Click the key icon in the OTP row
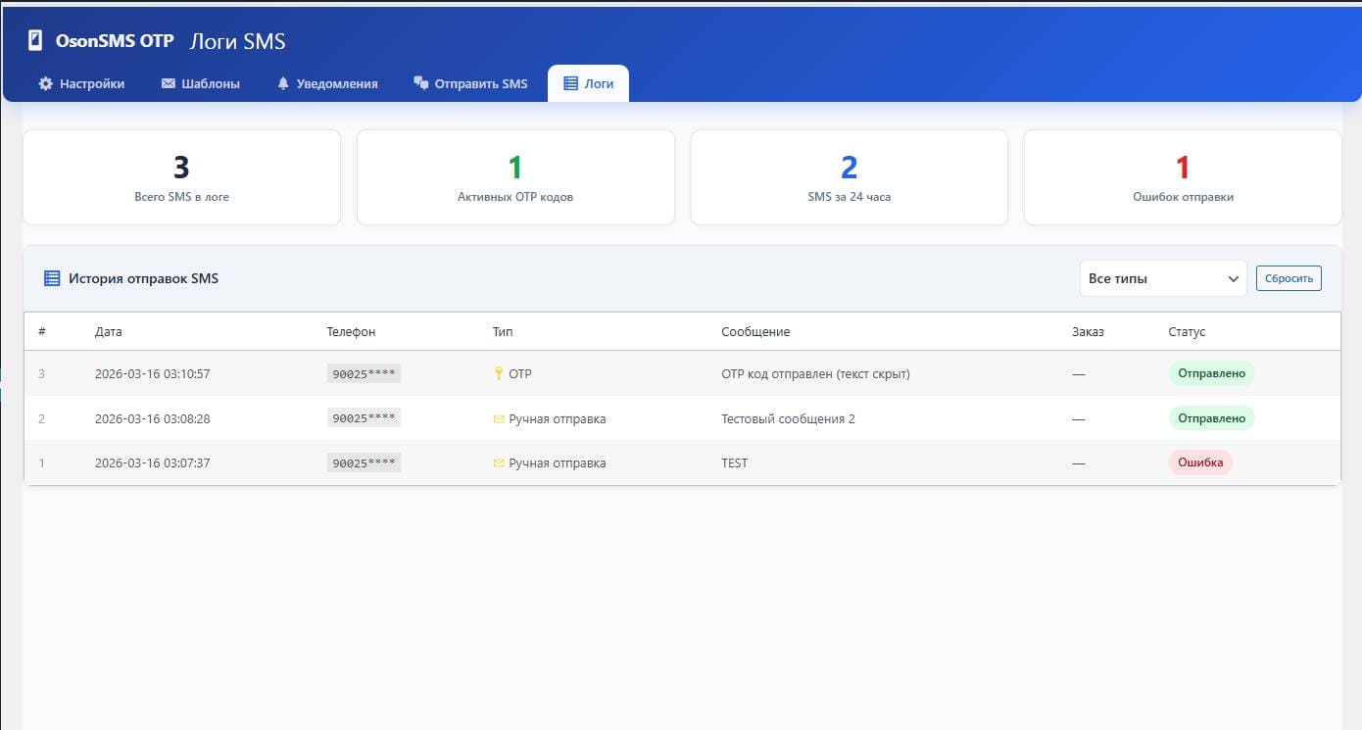1362x730 pixels. pyautogui.click(x=498, y=374)
